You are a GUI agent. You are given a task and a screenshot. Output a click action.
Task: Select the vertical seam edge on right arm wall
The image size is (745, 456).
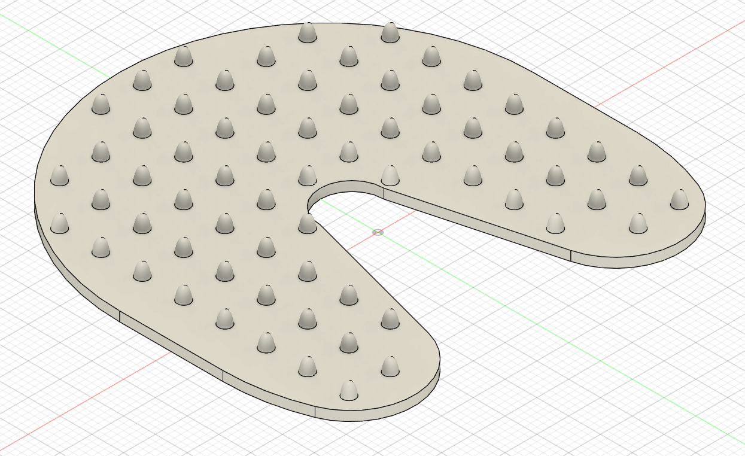pyautogui.click(x=571, y=256)
